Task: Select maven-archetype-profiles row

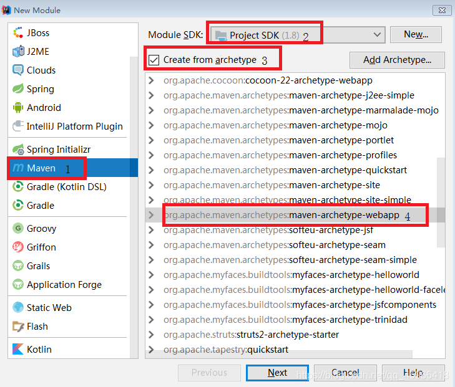Action: pos(295,155)
